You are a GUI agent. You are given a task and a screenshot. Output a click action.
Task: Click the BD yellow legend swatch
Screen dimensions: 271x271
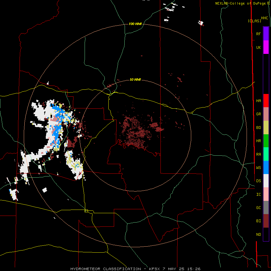point(266,128)
